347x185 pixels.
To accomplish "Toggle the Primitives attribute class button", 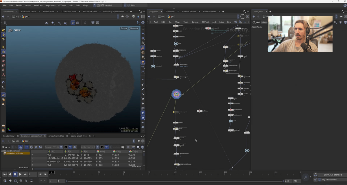I will [36, 147].
